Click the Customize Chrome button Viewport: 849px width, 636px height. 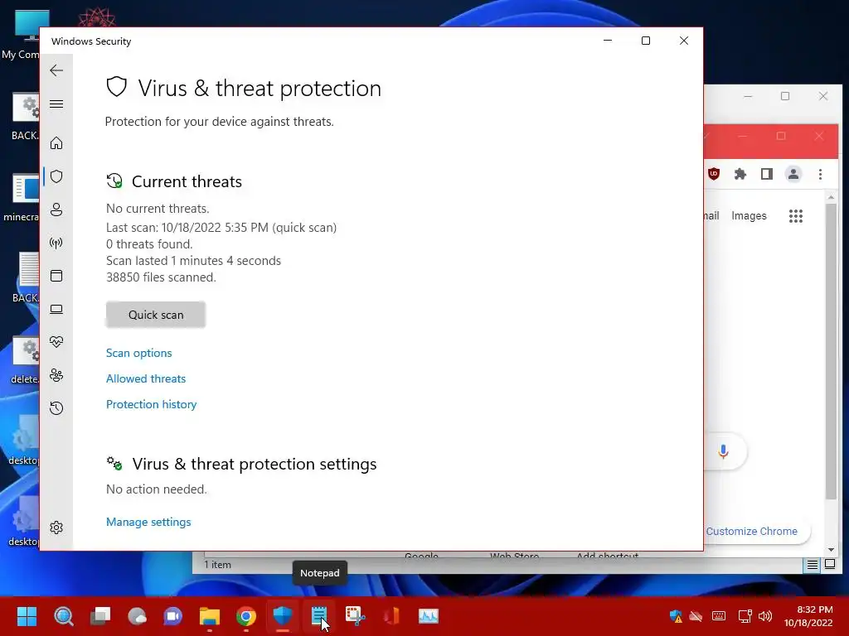coord(751,531)
